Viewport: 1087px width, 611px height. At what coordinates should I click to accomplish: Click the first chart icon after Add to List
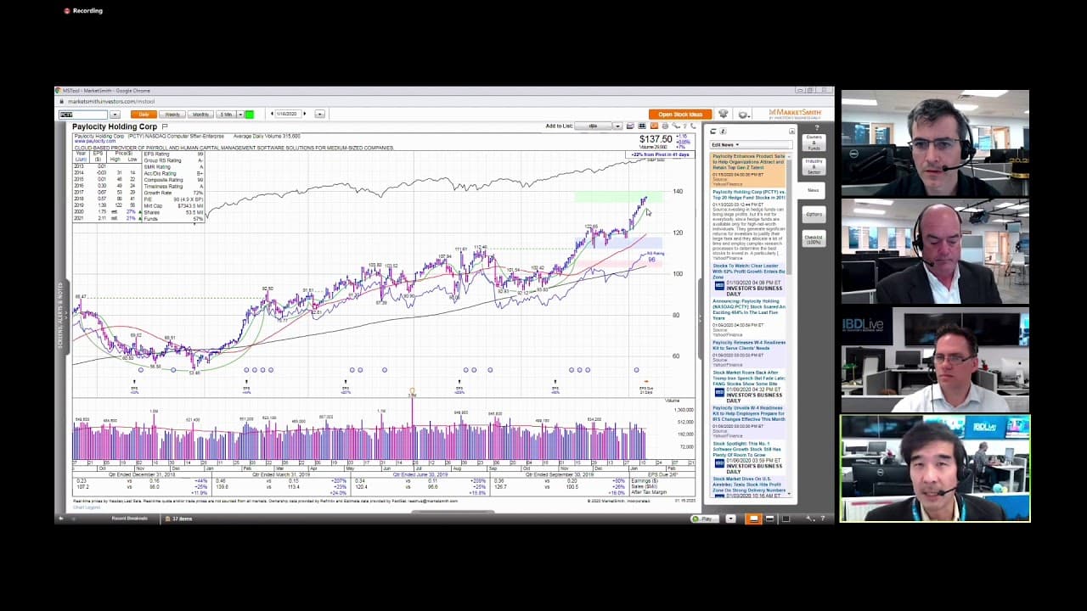coord(630,126)
